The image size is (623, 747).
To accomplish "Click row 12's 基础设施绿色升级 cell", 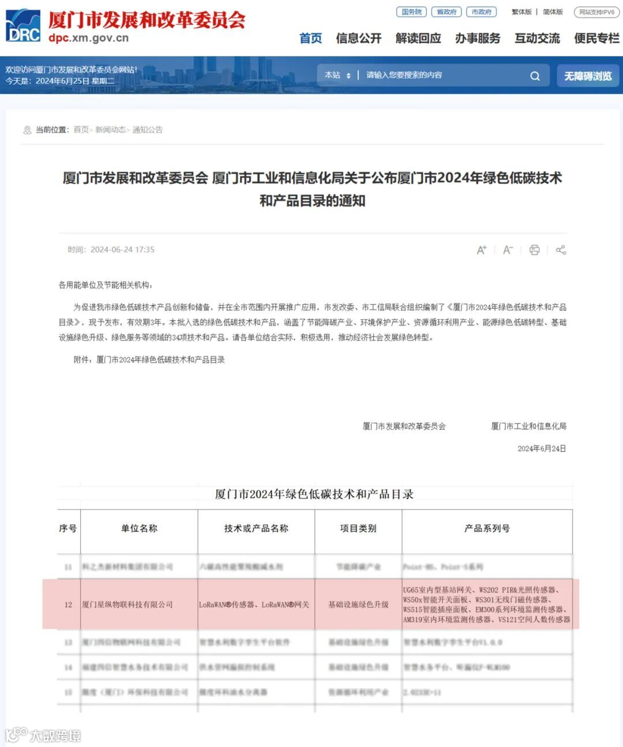I will tap(358, 605).
